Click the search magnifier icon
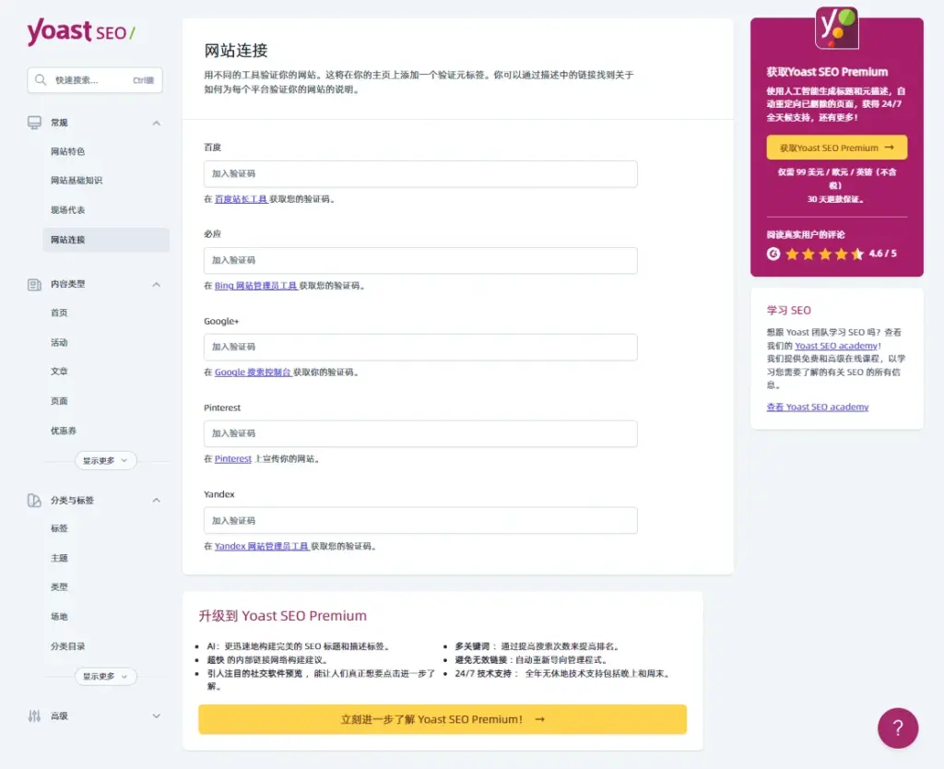This screenshot has height=769, width=944. coord(41,80)
